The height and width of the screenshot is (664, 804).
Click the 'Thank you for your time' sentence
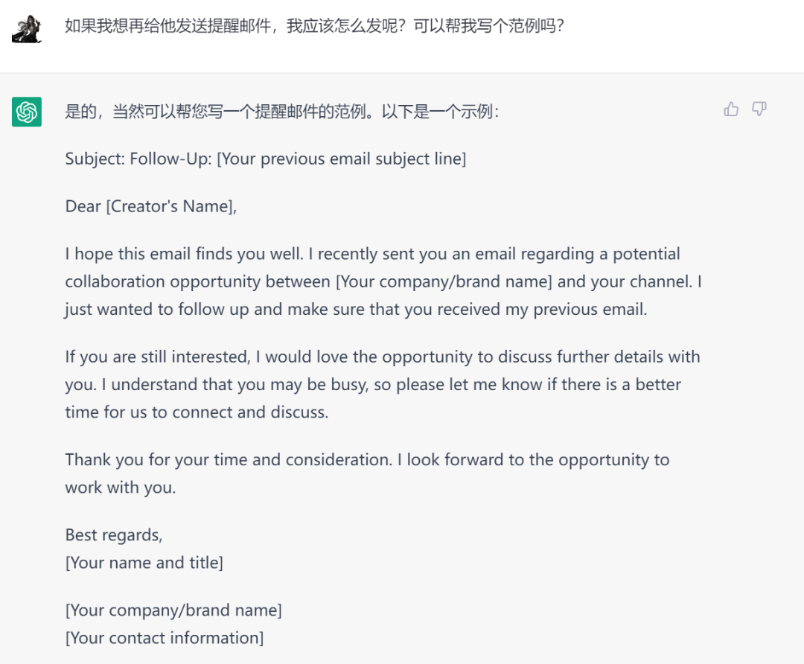229,460
